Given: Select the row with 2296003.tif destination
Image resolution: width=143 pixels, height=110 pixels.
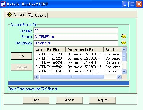Looking at the screenshot, I should pos(78,63).
